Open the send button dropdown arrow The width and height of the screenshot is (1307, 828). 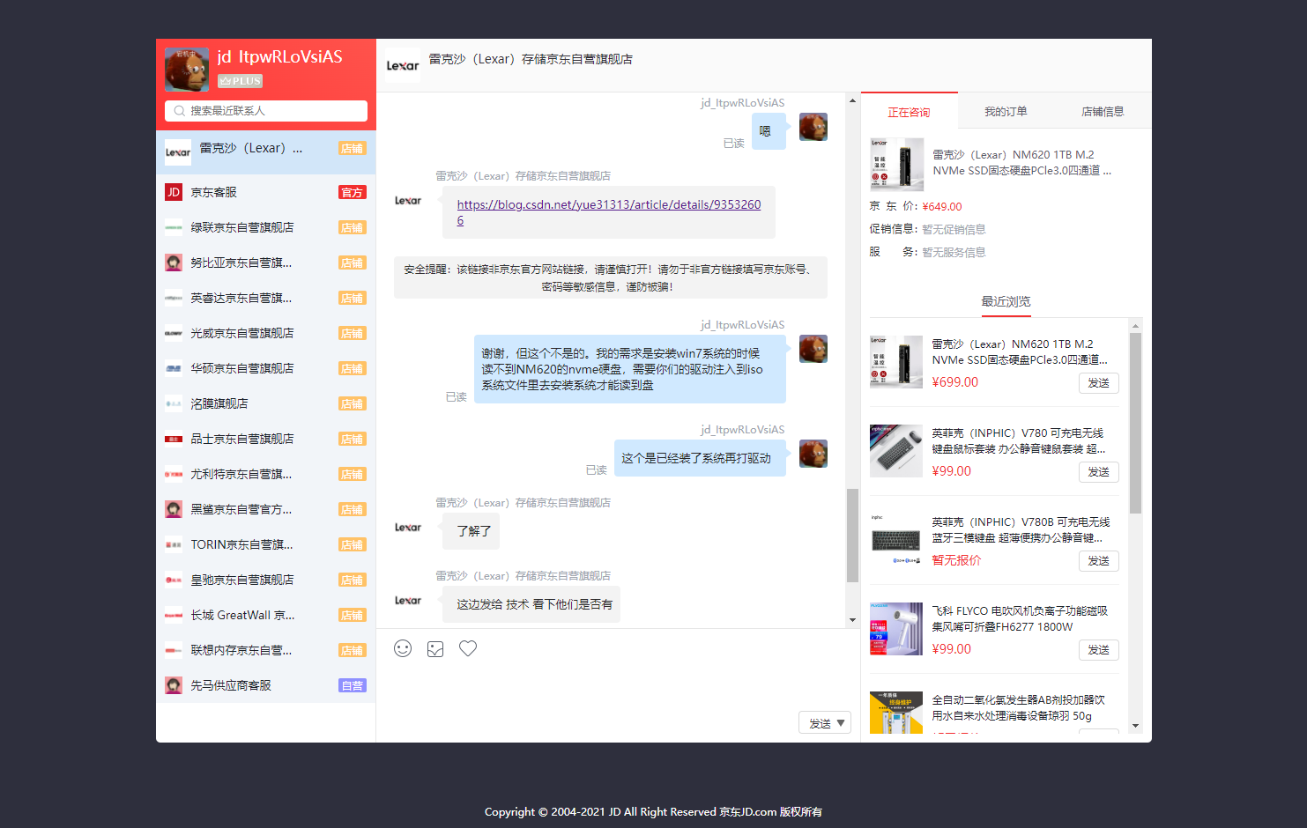click(x=841, y=723)
